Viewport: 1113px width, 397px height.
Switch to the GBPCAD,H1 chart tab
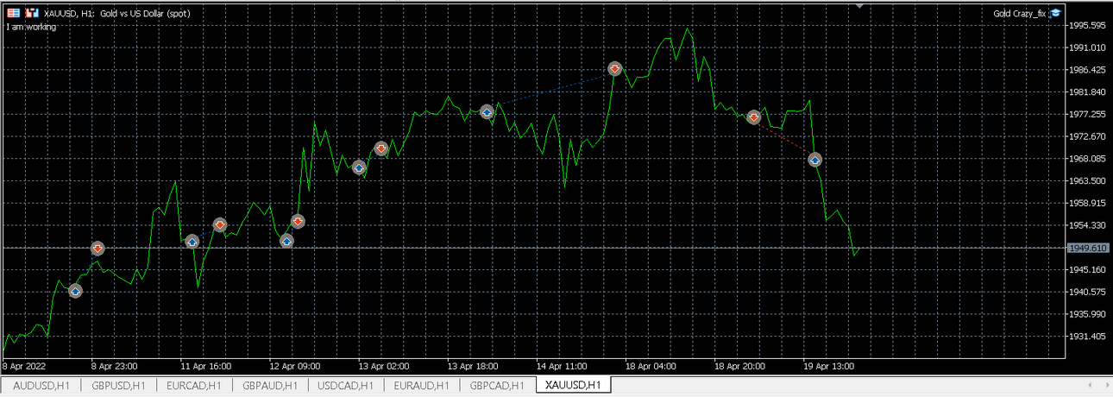pos(498,385)
